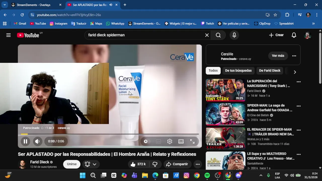Image resolution: width=322 pixels, height=181 pixels.
Task: Run search with the magnifier button
Action: coord(218,35)
